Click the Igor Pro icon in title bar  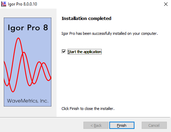point(3,4)
